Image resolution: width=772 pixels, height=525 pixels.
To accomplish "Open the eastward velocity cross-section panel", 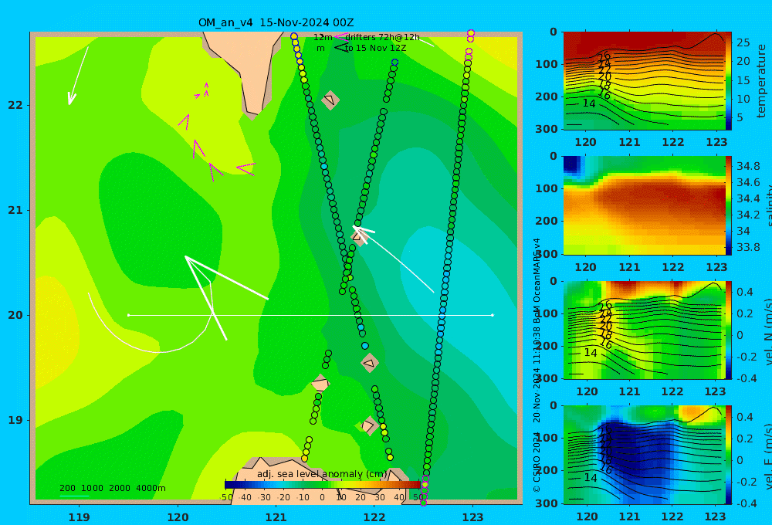I will pos(644,455).
